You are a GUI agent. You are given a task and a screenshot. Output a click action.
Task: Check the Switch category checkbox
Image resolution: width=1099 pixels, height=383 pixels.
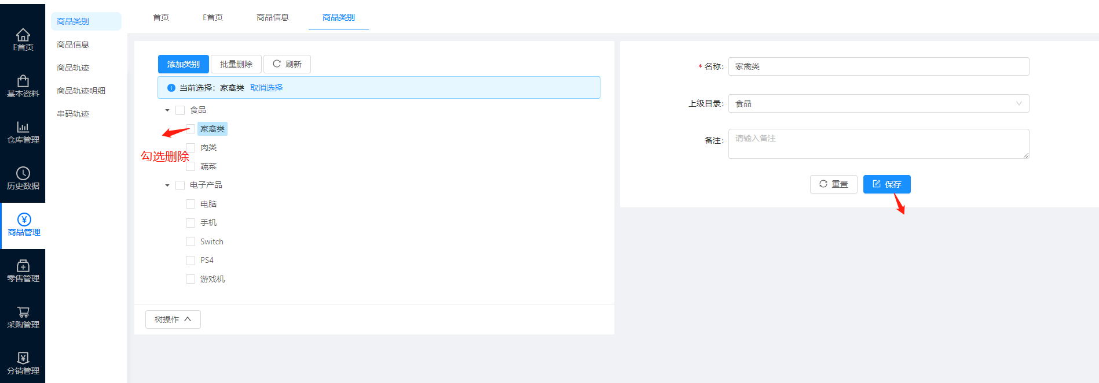tap(191, 241)
